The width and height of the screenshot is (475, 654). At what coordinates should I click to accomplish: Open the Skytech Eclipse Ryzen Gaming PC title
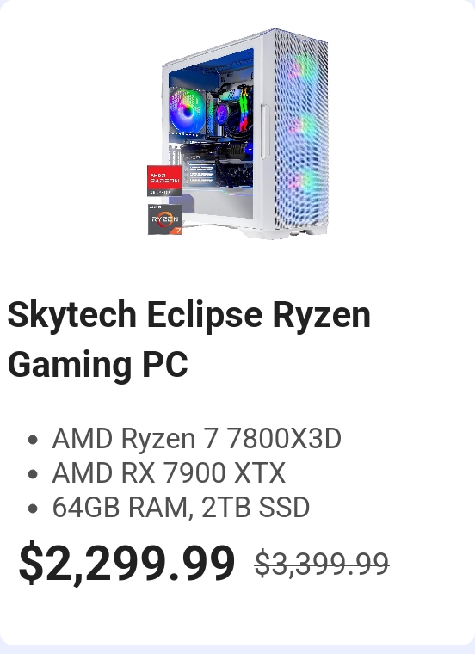pos(189,339)
